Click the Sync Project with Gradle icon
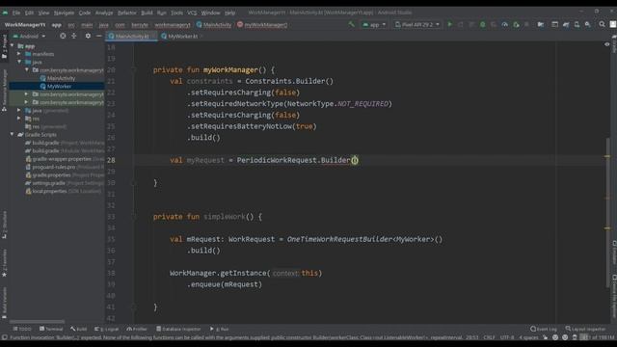The height and width of the screenshot is (347, 617). pos(566,24)
